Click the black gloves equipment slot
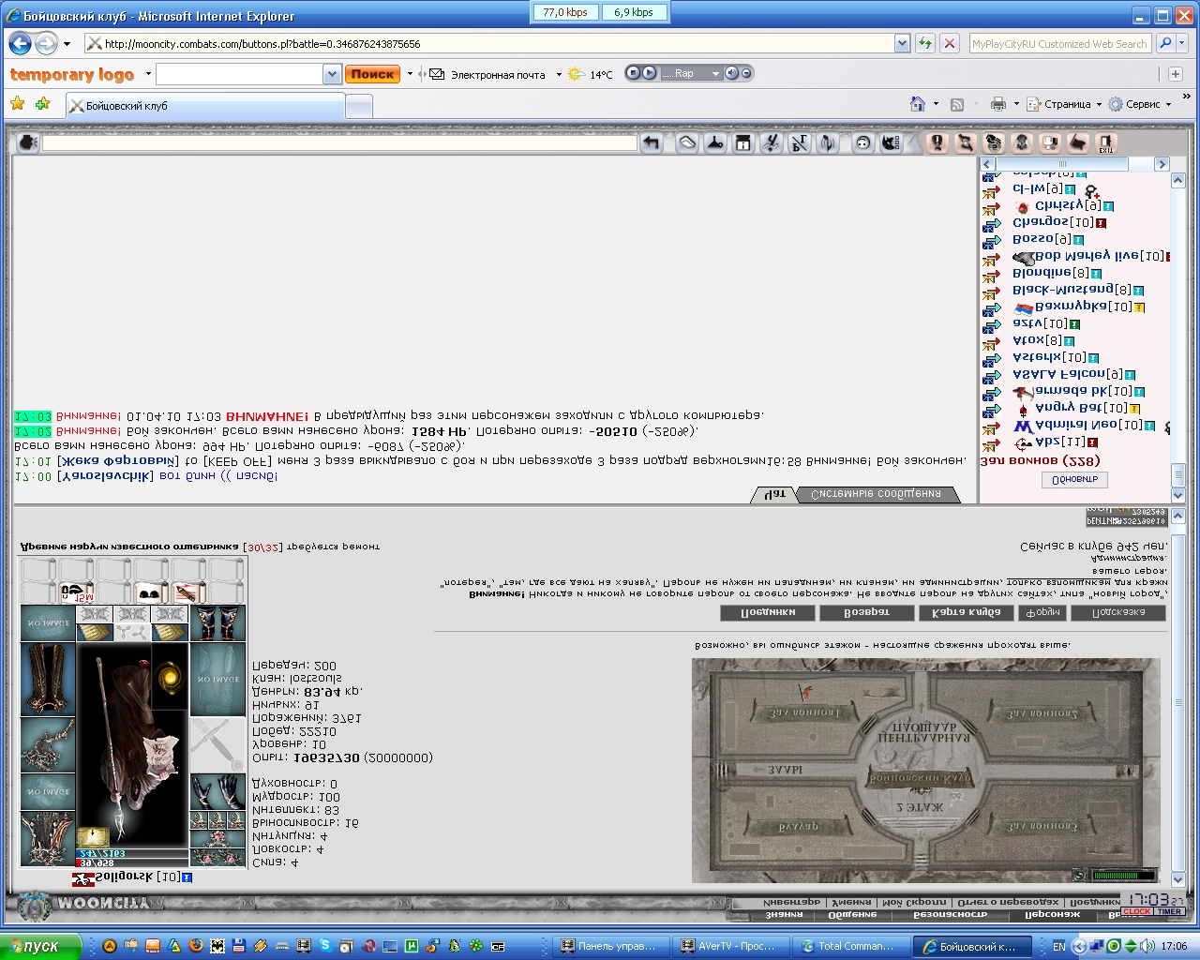1200x960 pixels. [217, 792]
